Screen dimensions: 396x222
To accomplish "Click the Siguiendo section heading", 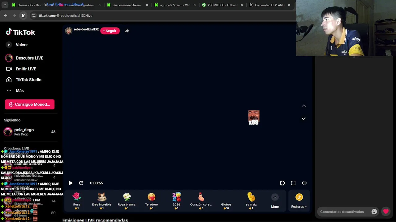I will [x=12, y=120].
